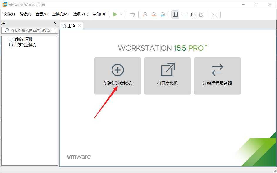Click the VMware Workstation title bar icon
The height and width of the screenshot is (173, 277).
coord(5,4)
